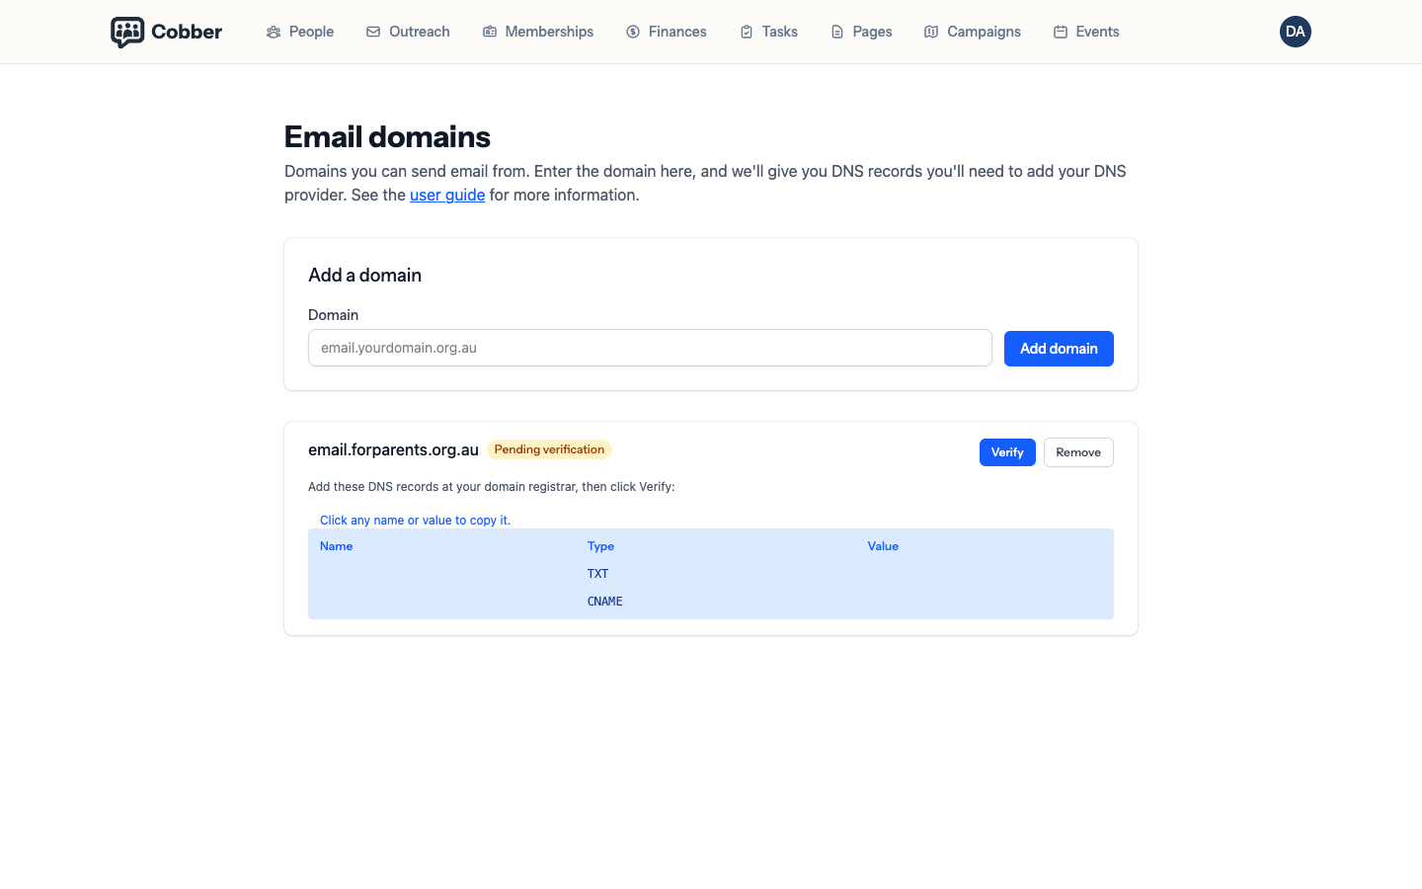Remove the email.forparents.org.au domain
The image size is (1422, 889).
pyautogui.click(x=1078, y=452)
